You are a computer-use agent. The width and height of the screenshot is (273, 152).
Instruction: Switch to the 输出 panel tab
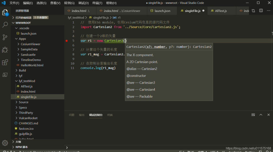[82, 115]
